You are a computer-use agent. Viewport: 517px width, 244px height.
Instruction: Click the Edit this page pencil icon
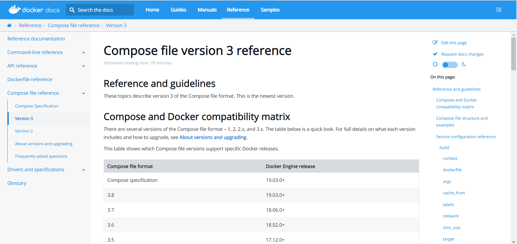click(435, 43)
